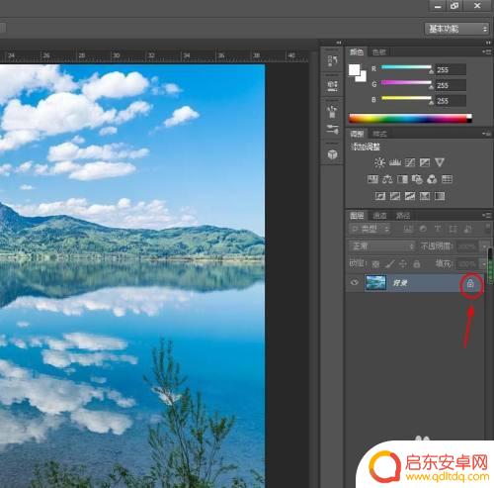This screenshot has width=494, height=488.
Task: Add a Black & White adjustment layer
Action: (x=402, y=179)
